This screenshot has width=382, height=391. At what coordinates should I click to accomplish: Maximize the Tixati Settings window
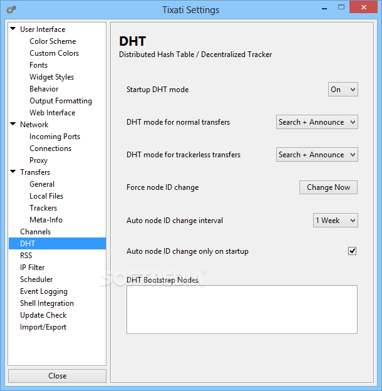point(341,8)
